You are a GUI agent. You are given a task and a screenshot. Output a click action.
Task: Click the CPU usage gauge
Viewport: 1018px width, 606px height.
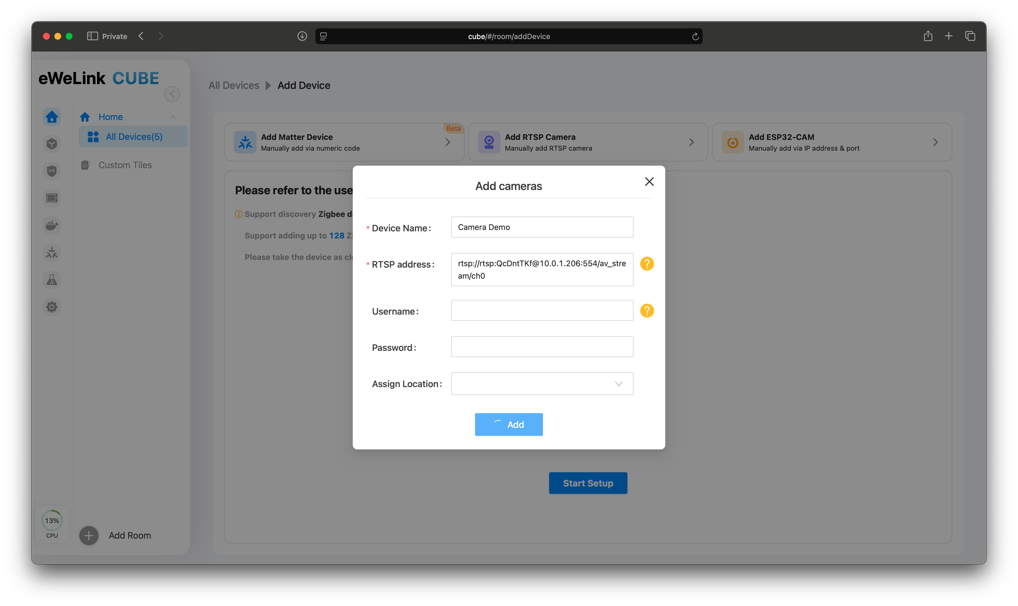(x=52, y=521)
